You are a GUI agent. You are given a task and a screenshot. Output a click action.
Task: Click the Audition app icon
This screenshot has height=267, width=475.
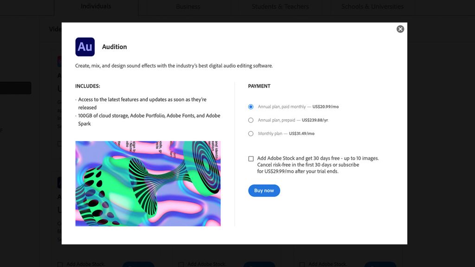pos(85,46)
